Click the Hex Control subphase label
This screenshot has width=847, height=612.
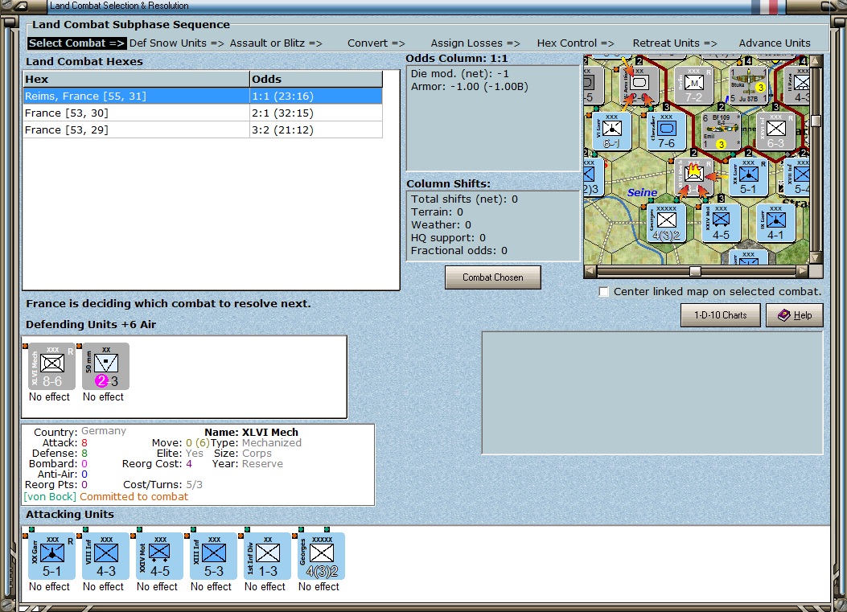point(575,43)
